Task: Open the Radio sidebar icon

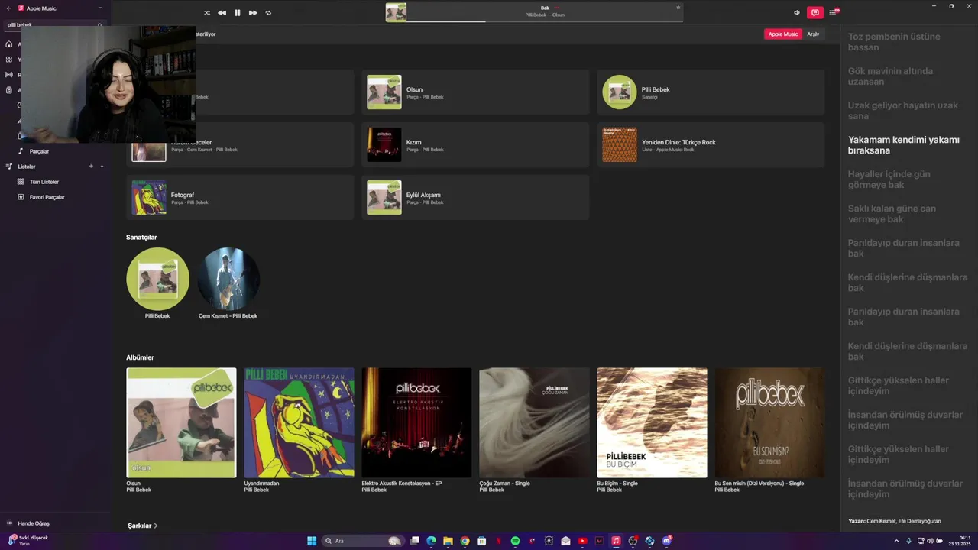Action: coord(9,75)
